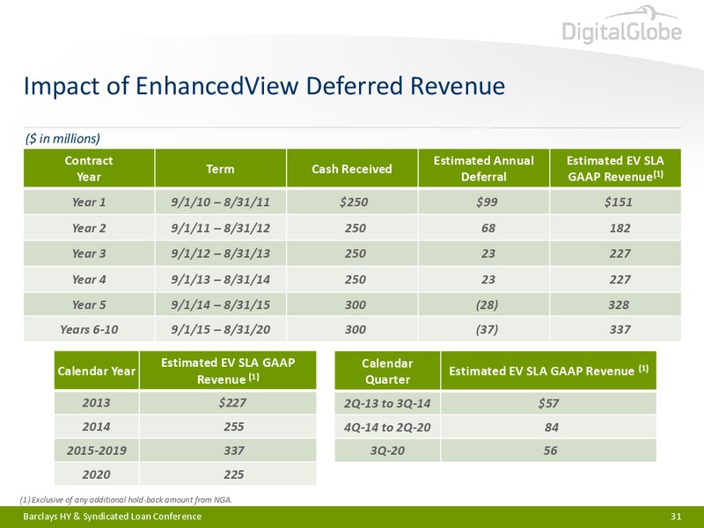Click the Year 3 deferral value "23"
Image resolution: width=704 pixels, height=528 pixels.
coord(488,253)
